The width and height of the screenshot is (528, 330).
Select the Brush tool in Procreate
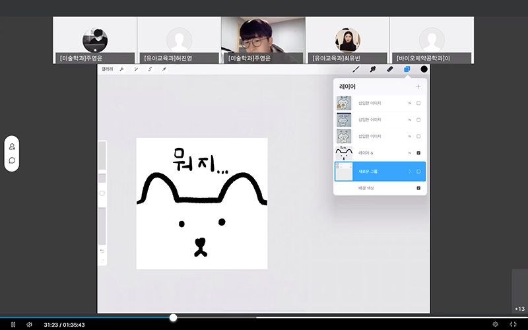(356, 69)
